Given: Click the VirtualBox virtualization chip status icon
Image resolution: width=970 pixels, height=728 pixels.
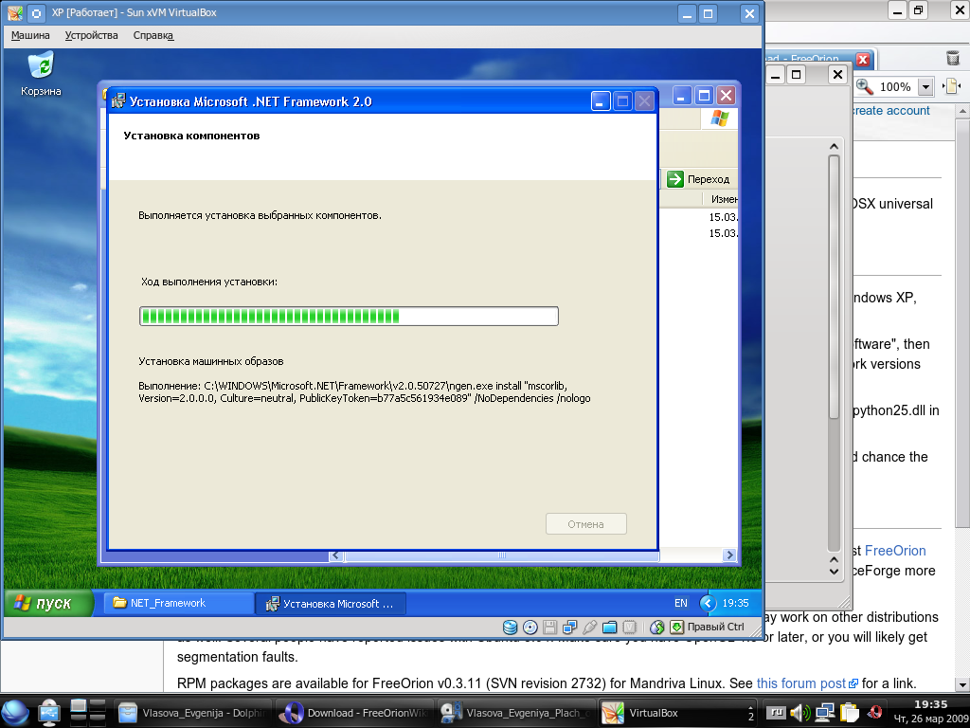Looking at the screenshot, I should (x=629, y=628).
